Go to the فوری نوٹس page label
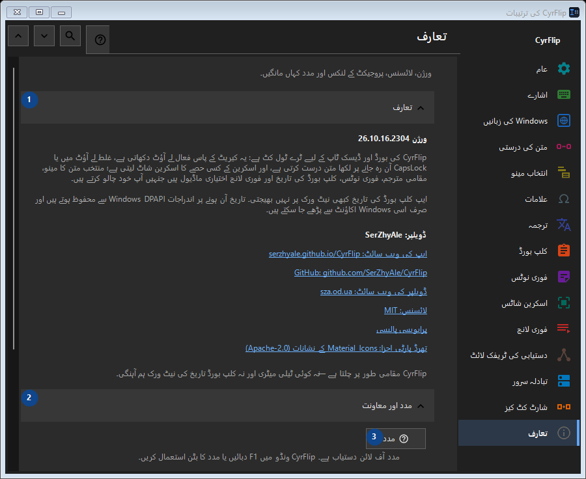The width and height of the screenshot is (586, 479). (529, 277)
